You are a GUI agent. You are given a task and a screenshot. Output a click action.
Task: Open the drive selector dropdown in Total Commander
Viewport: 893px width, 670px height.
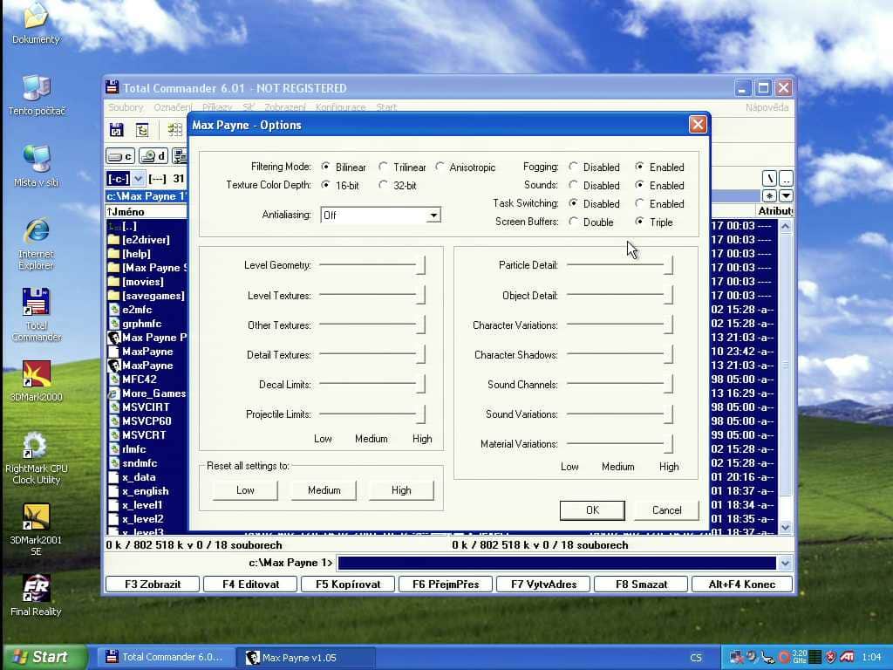(138, 179)
